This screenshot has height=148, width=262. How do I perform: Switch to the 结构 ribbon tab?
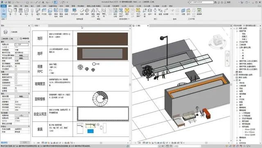16,6
